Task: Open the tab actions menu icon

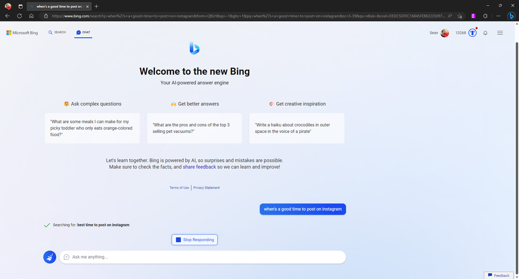Action: click(20, 6)
